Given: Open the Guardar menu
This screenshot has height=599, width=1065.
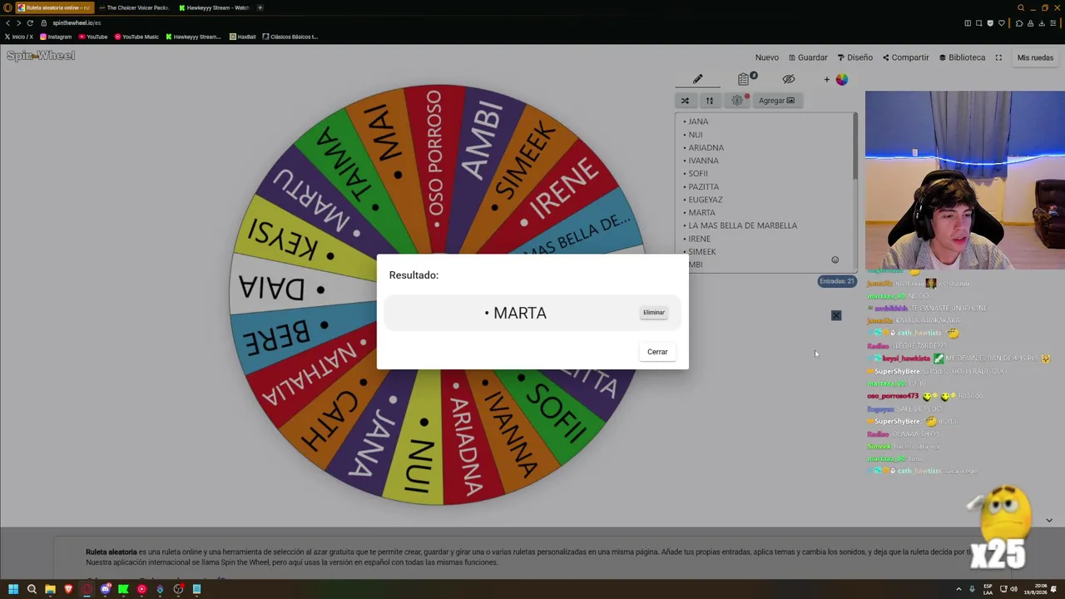Looking at the screenshot, I should (x=808, y=57).
